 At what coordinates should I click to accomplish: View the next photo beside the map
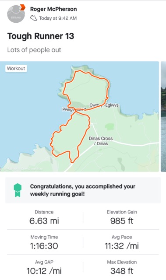pos(163,116)
